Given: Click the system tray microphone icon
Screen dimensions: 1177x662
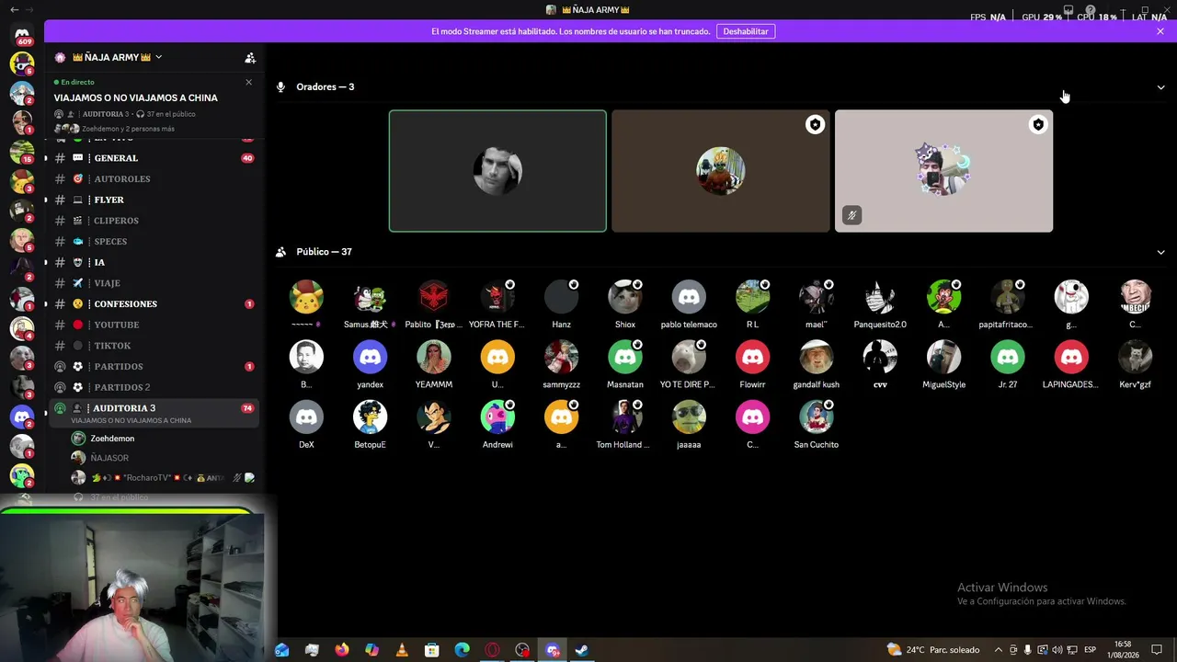Looking at the screenshot, I should tap(1027, 650).
